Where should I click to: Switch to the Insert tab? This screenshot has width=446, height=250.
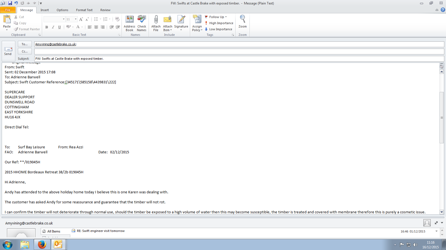[x=45, y=10]
